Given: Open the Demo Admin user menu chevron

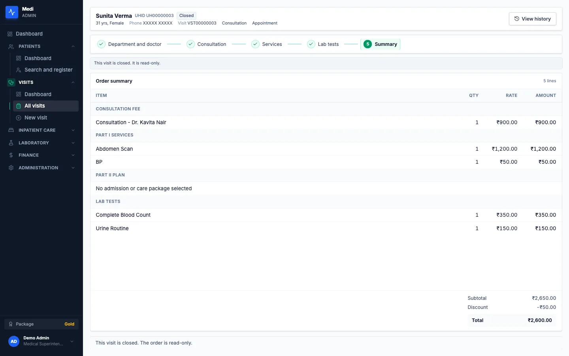Looking at the screenshot, I should tap(72, 341).
